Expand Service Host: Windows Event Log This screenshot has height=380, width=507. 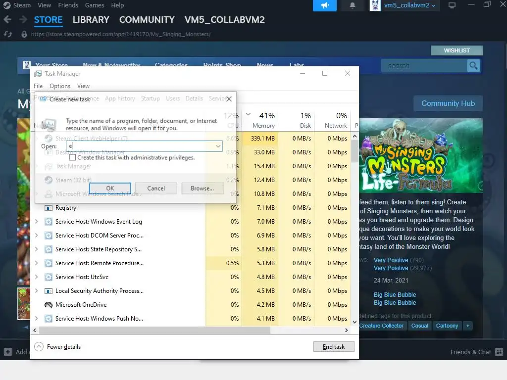click(x=37, y=222)
